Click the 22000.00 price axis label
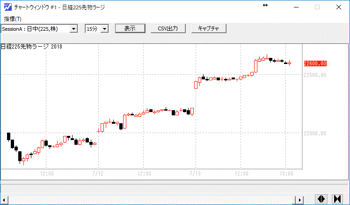Image resolution: width=350 pixels, height=205 pixels. point(315,134)
